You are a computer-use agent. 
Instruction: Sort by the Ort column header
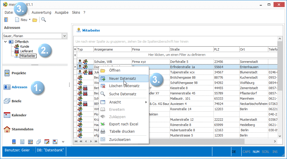pos(254,49)
